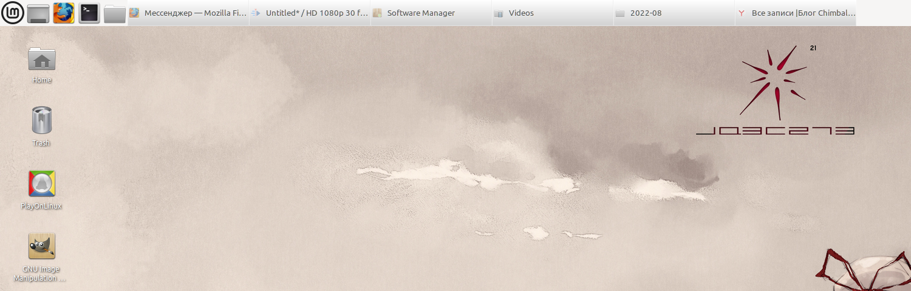911x291 pixels.
Task: Click the Show Desktop panel launcher
Action: tap(38, 13)
